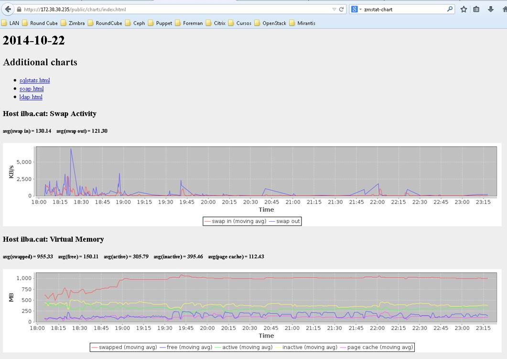Click the avg(page cache) = 112.43 value
Screen dimensions: 507x359
tap(236, 257)
